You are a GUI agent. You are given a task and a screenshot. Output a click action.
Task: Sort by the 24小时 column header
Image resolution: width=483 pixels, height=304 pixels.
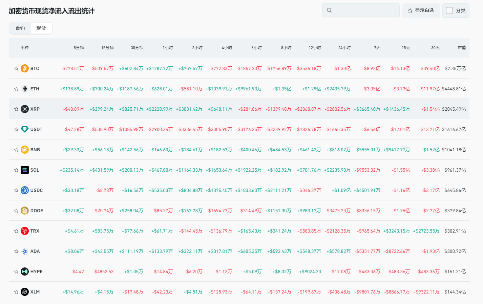[344, 48]
